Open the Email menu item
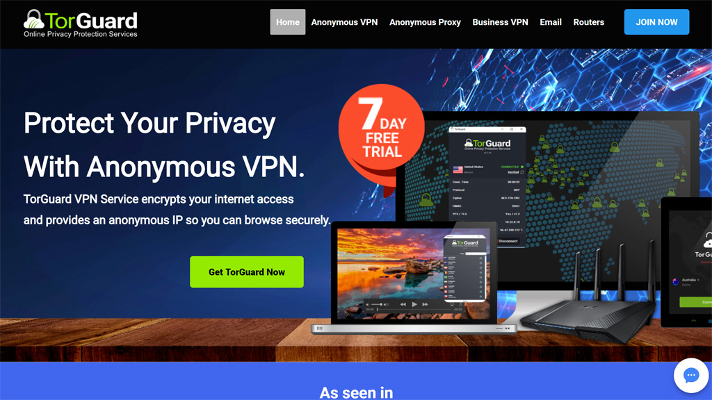This screenshot has width=712, height=400. click(551, 22)
